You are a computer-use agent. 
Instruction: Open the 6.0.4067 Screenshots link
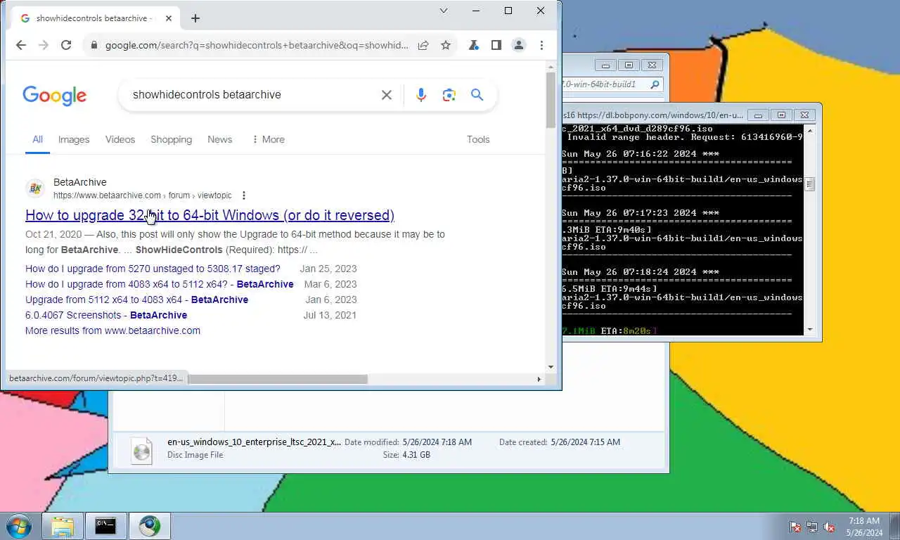(x=106, y=315)
